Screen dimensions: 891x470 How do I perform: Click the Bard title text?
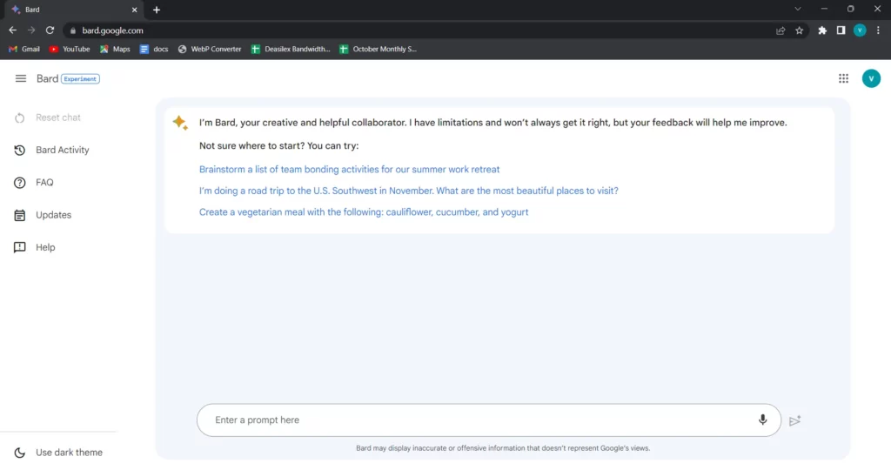47,78
